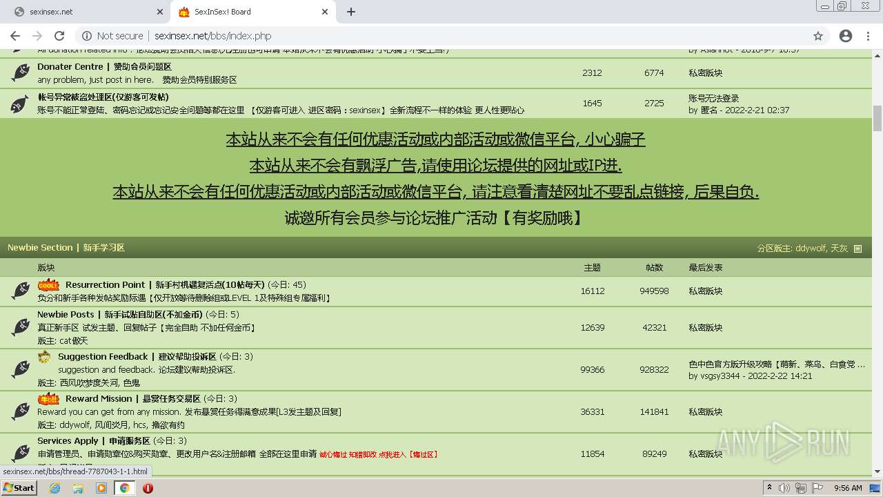Click the forum icon beside Suggestion Feedback
This screenshot has height=497, width=883.
tap(21, 369)
